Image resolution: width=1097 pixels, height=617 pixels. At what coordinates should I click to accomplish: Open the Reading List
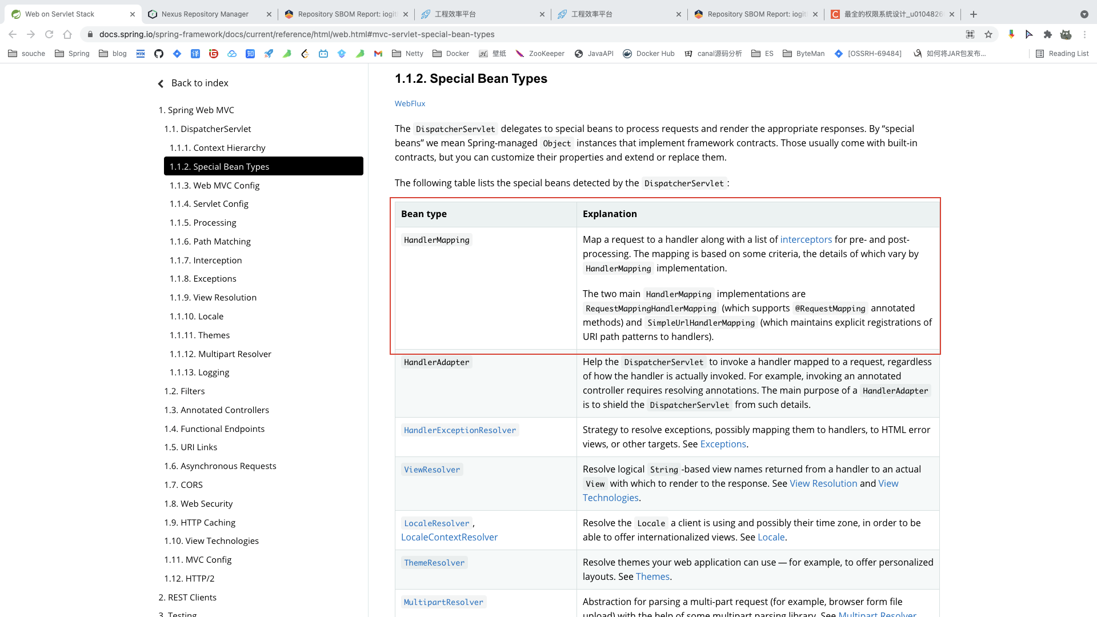[1062, 54]
